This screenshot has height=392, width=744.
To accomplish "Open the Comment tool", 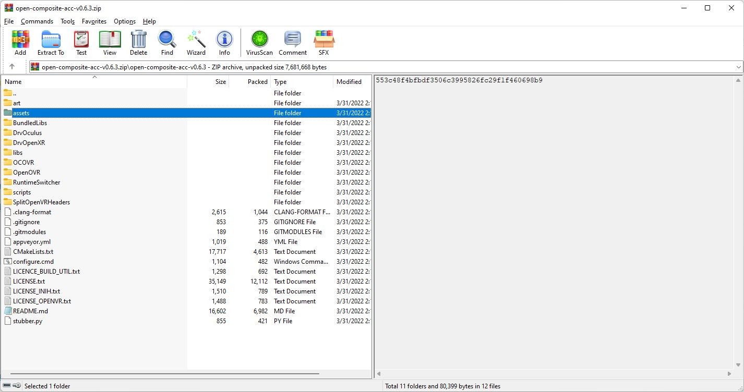I will point(293,43).
